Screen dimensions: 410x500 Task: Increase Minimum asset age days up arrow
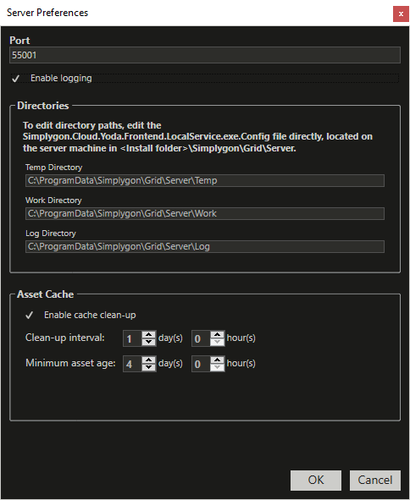pos(148,360)
